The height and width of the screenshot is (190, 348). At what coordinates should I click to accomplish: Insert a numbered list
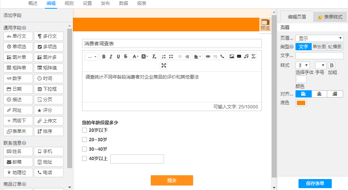pyautogui.click(x=164, y=56)
